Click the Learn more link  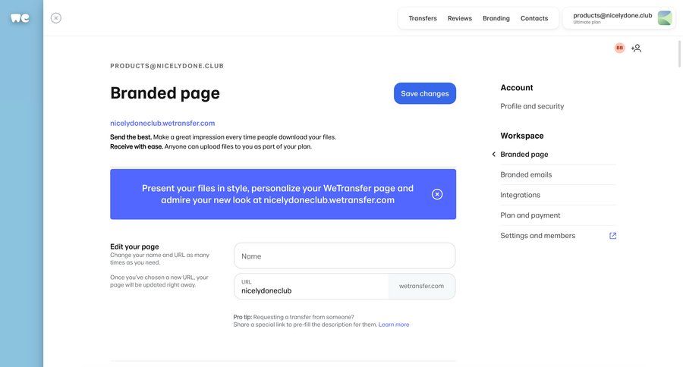coord(394,325)
